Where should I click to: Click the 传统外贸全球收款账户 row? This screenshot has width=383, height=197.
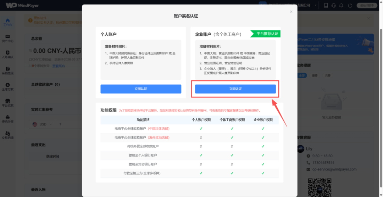coord(189,146)
